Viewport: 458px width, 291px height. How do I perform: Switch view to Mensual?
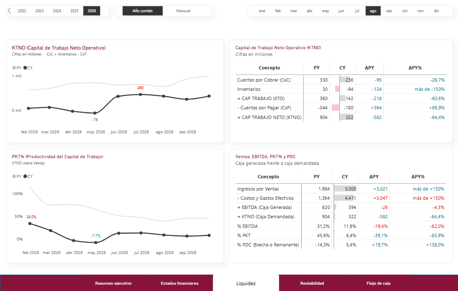[183, 11]
